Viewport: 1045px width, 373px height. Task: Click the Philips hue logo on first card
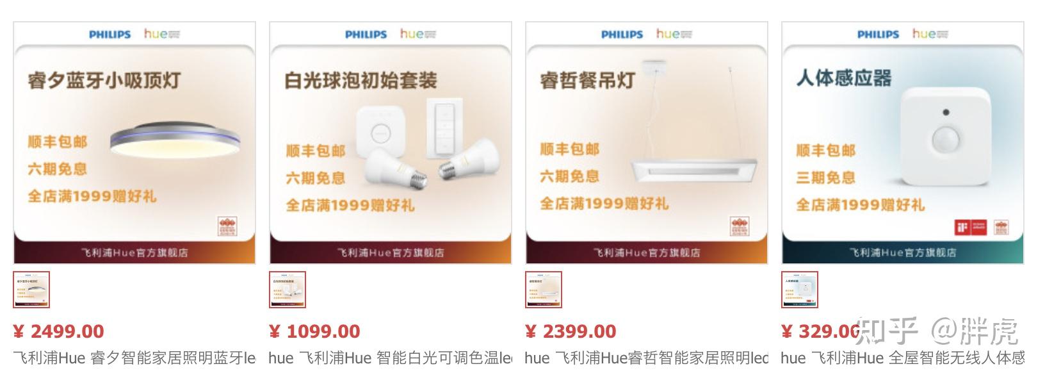[134, 34]
